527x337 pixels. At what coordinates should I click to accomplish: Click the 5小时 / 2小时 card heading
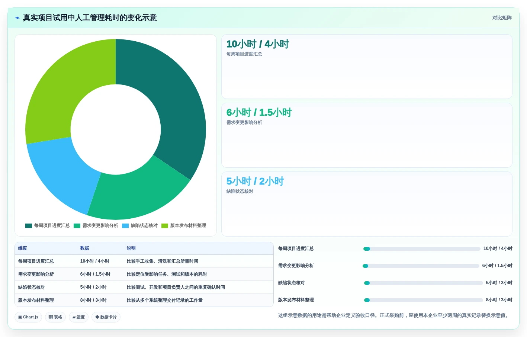(x=255, y=182)
